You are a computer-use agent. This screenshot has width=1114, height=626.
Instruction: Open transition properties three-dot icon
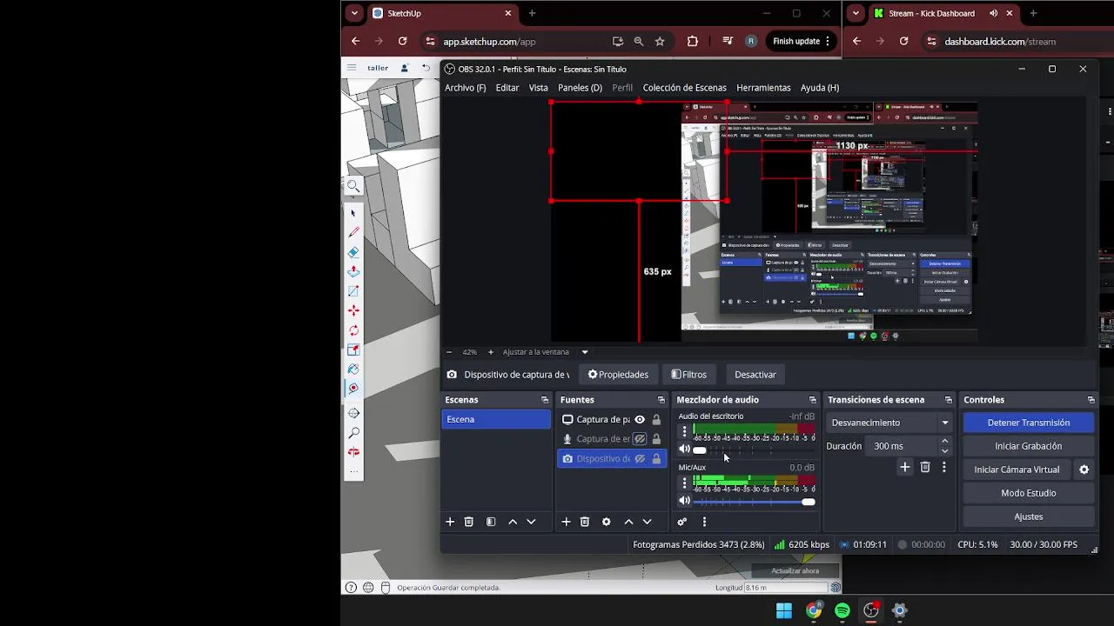pyautogui.click(x=943, y=467)
